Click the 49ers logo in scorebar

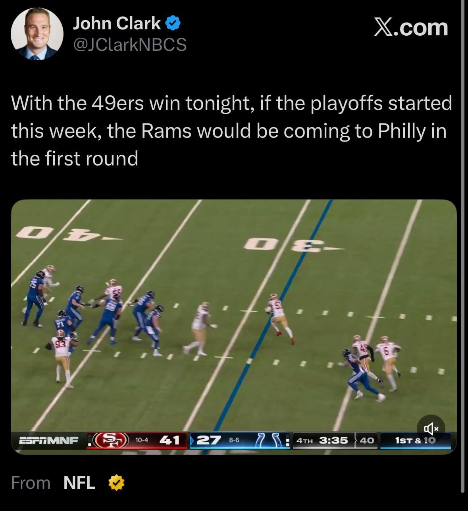click(x=113, y=440)
